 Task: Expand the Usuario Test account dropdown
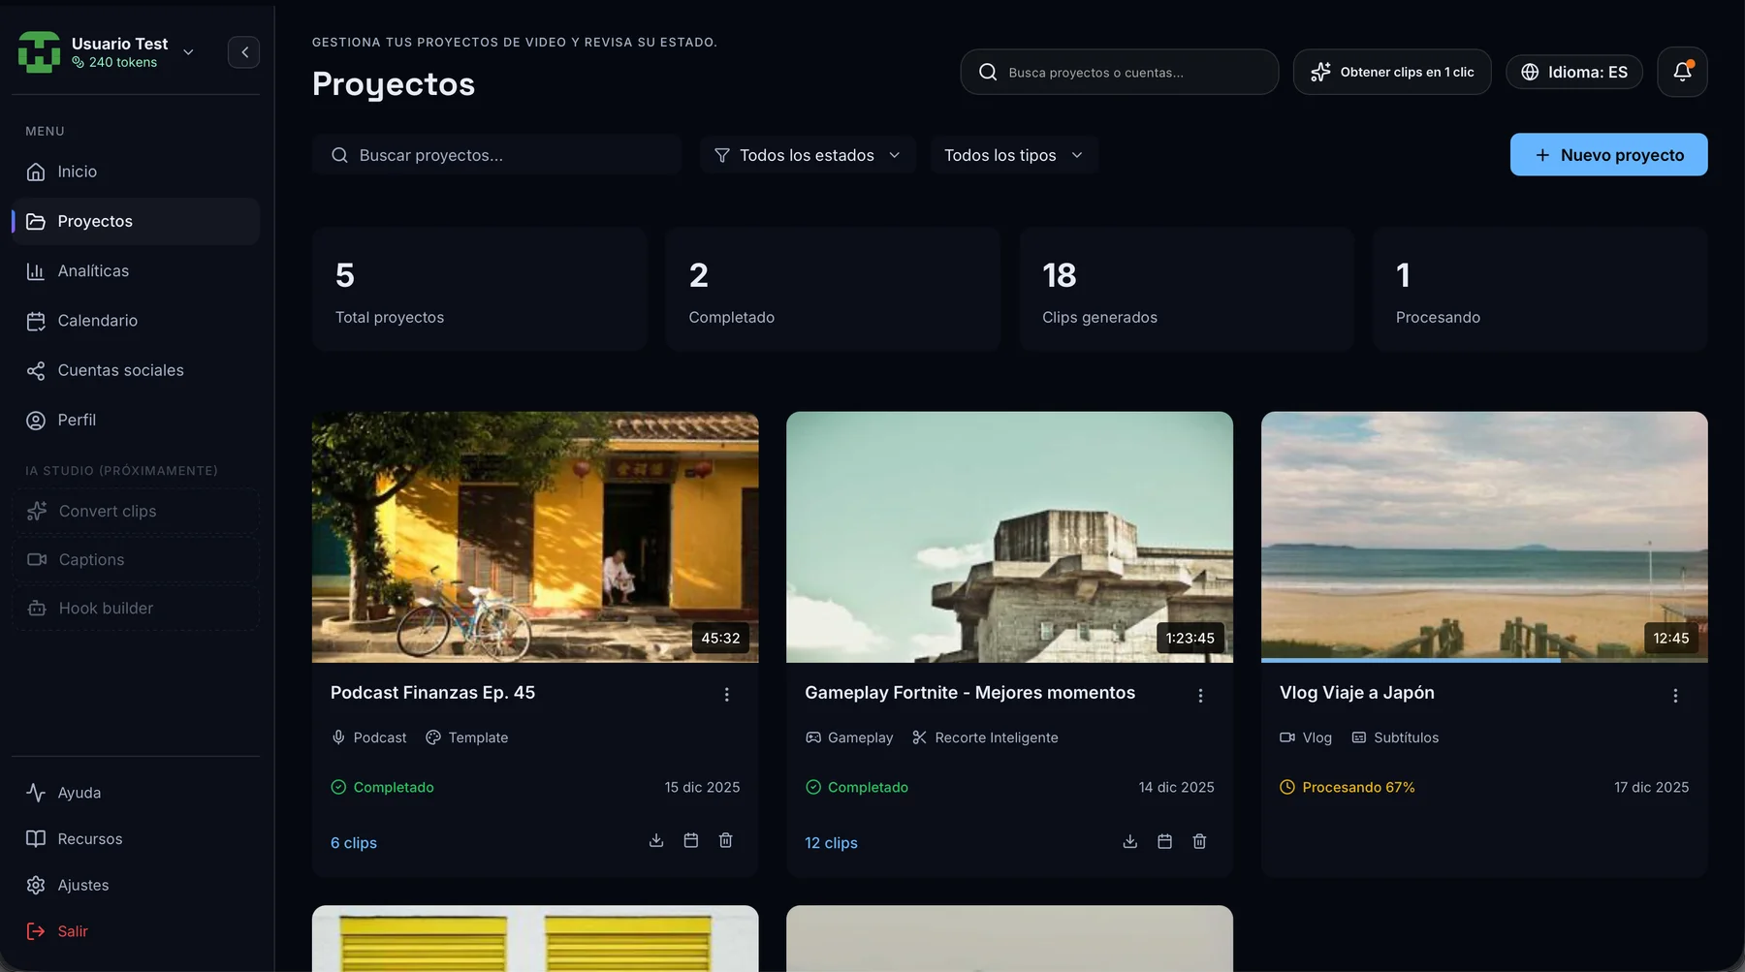(x=188, y=52)
